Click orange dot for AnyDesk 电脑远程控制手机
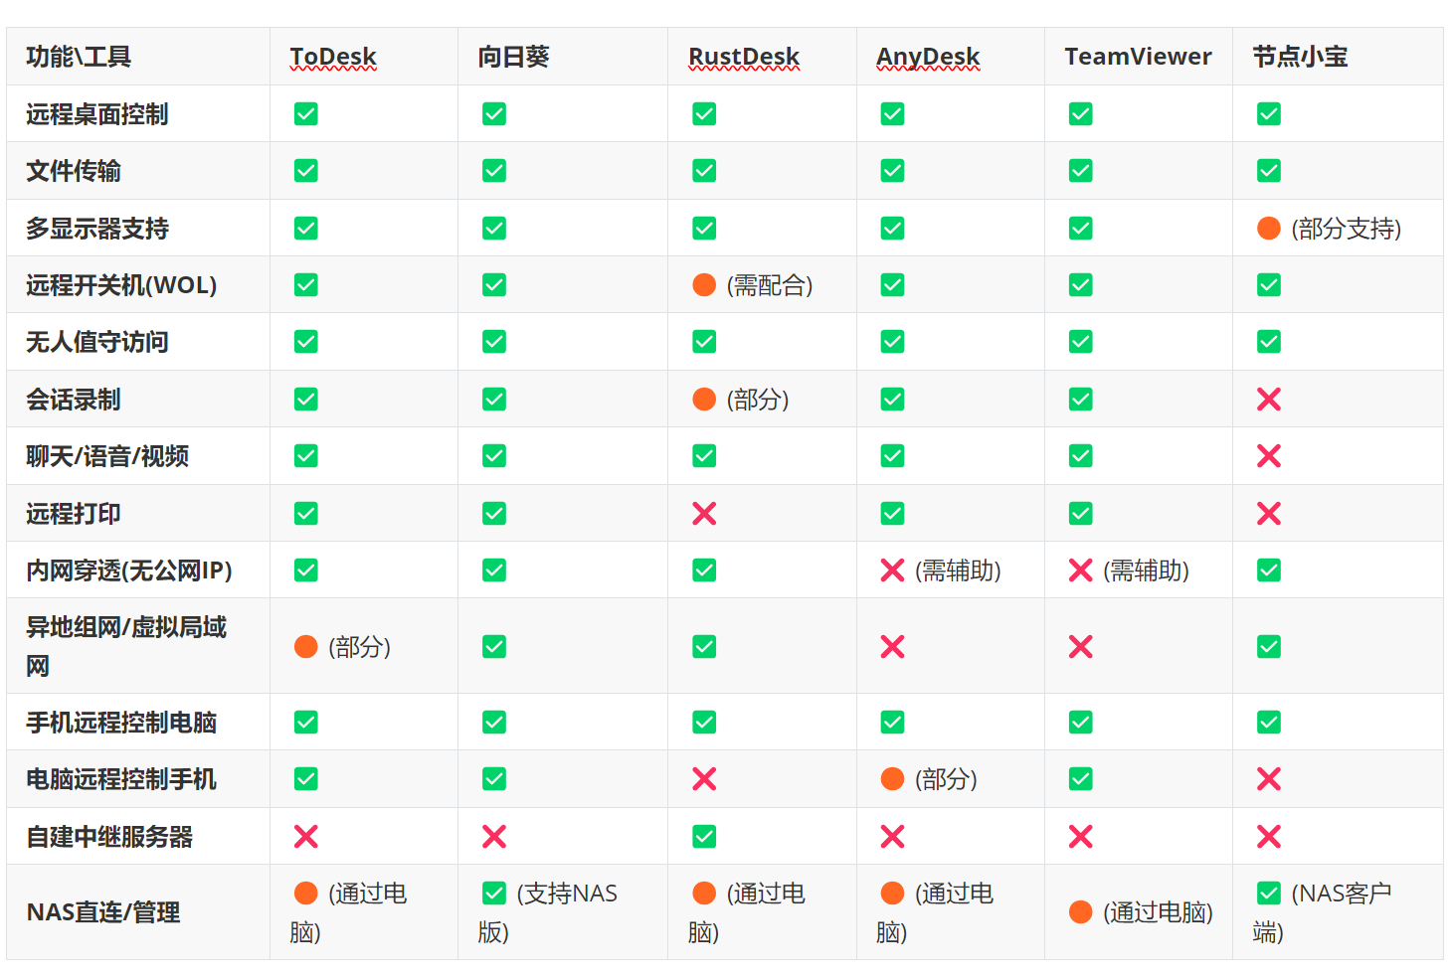The height and width of the screenshot is (978, 1452). coord(892,779)
